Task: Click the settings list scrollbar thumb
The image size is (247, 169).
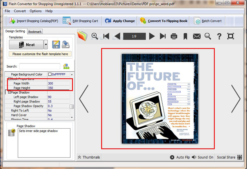Action: [71, 107]
